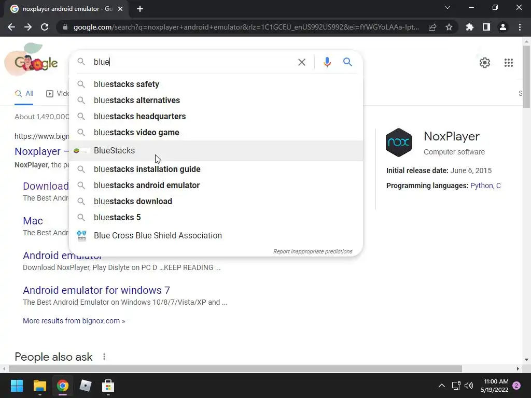531x398 pixels.
Task: Open the Python programming language link
Action: [x=482, y=186]
